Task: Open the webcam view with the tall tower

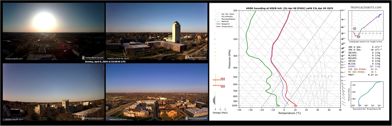Action: coord(157,31)
